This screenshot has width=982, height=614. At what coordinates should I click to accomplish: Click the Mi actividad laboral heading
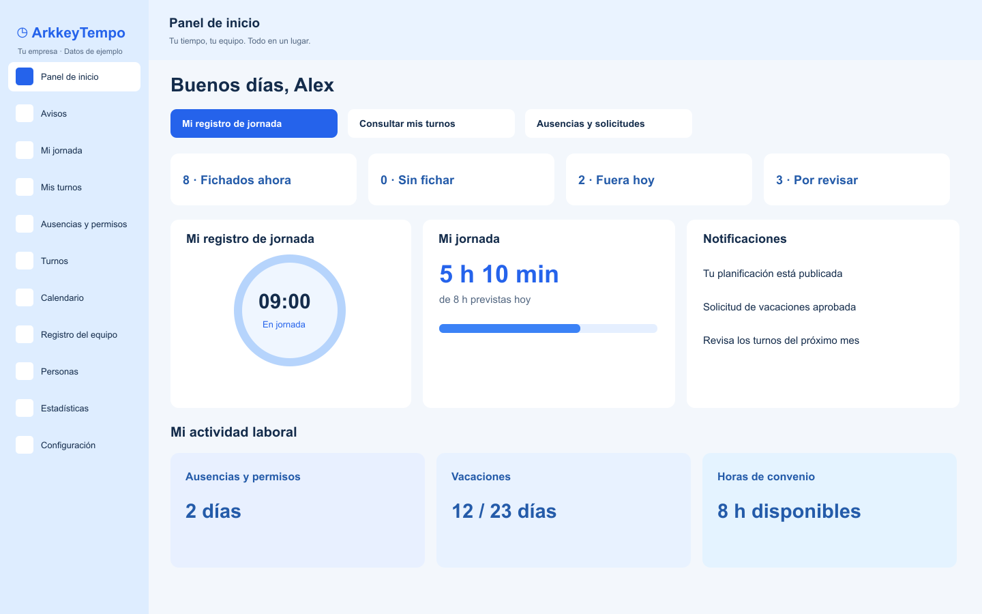coord(234,432)
